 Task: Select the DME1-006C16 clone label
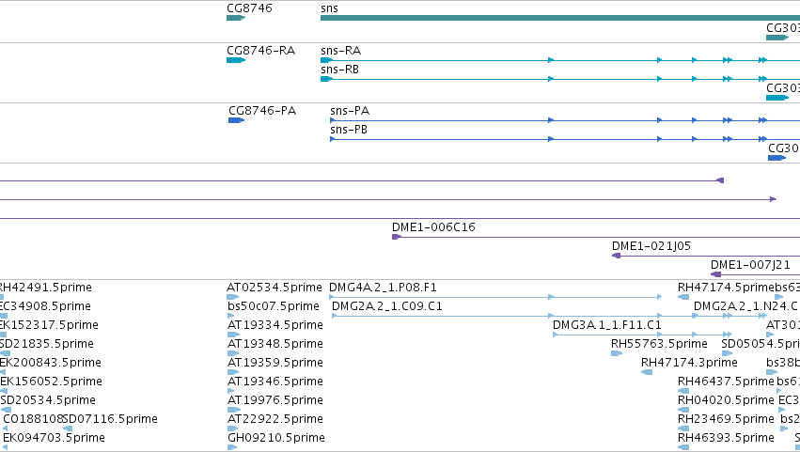click(x=433, y=227)
